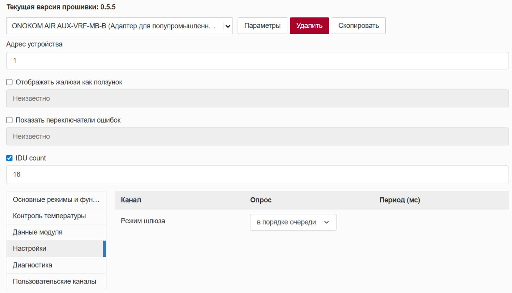Click the "Скопировать" button
This screenshot has width=512, height=293.
(x=358, y=26)
